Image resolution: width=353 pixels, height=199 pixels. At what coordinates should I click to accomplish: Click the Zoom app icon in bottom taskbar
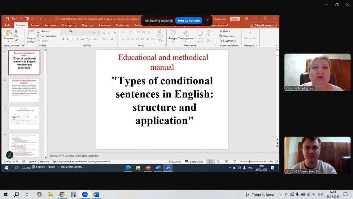click(84, 195)
